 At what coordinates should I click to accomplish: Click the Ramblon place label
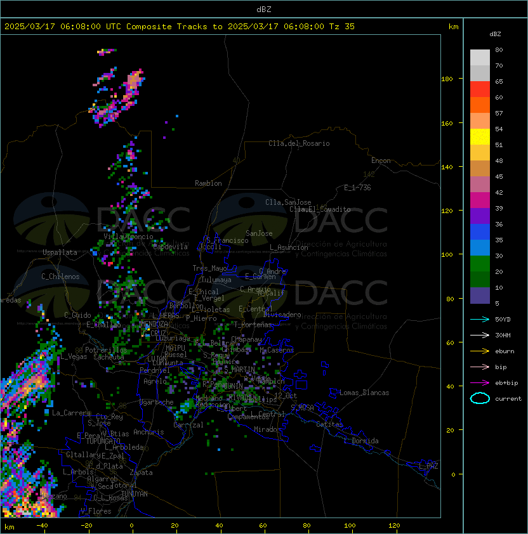pos(208,183)
